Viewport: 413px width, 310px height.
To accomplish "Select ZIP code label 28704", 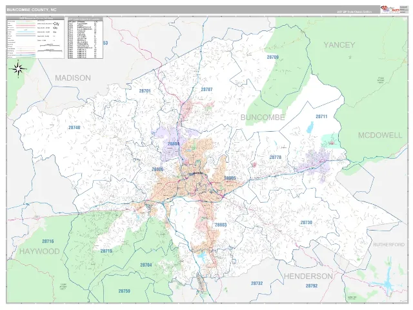I will [146, 265].
